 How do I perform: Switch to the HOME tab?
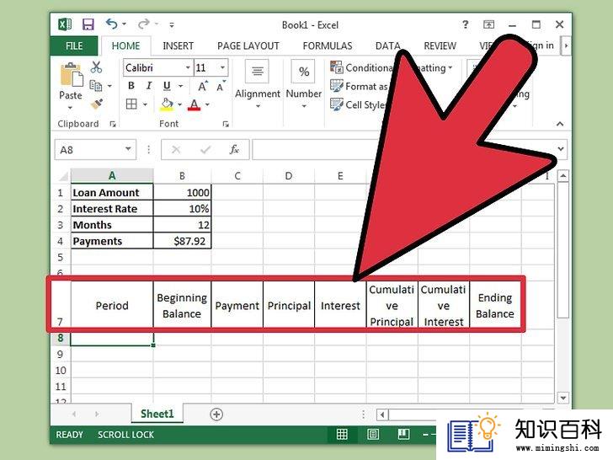pos(126,45)
